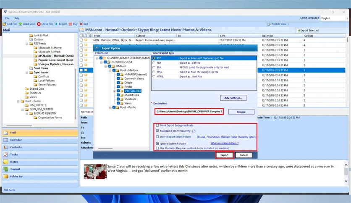
Task: Click Santa Claus article thumbnail
Action: (x=95, y=172)
